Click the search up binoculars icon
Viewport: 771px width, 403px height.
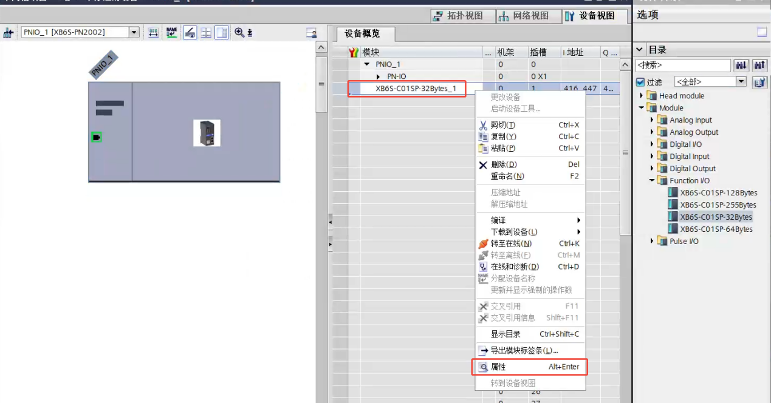(x=759, y=65)
